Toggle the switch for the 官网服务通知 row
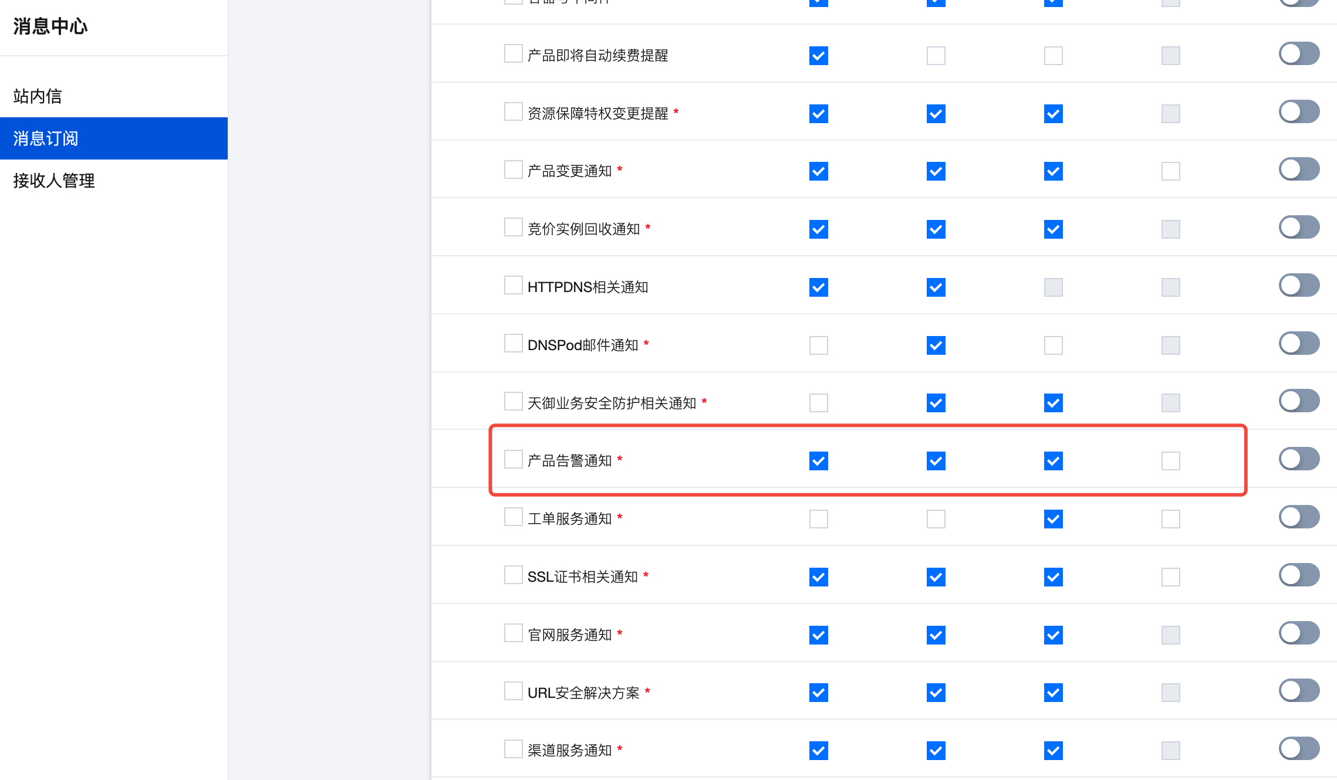This screenshot has width=1337, height=780. pos(1299,633)
